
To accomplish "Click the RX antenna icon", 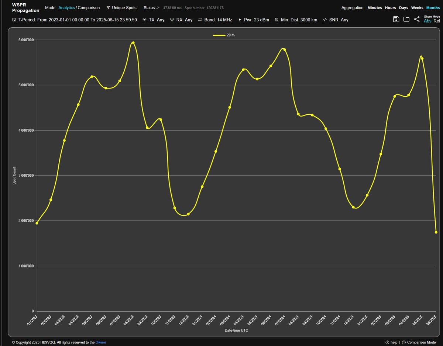I will [x=172, y=20].
